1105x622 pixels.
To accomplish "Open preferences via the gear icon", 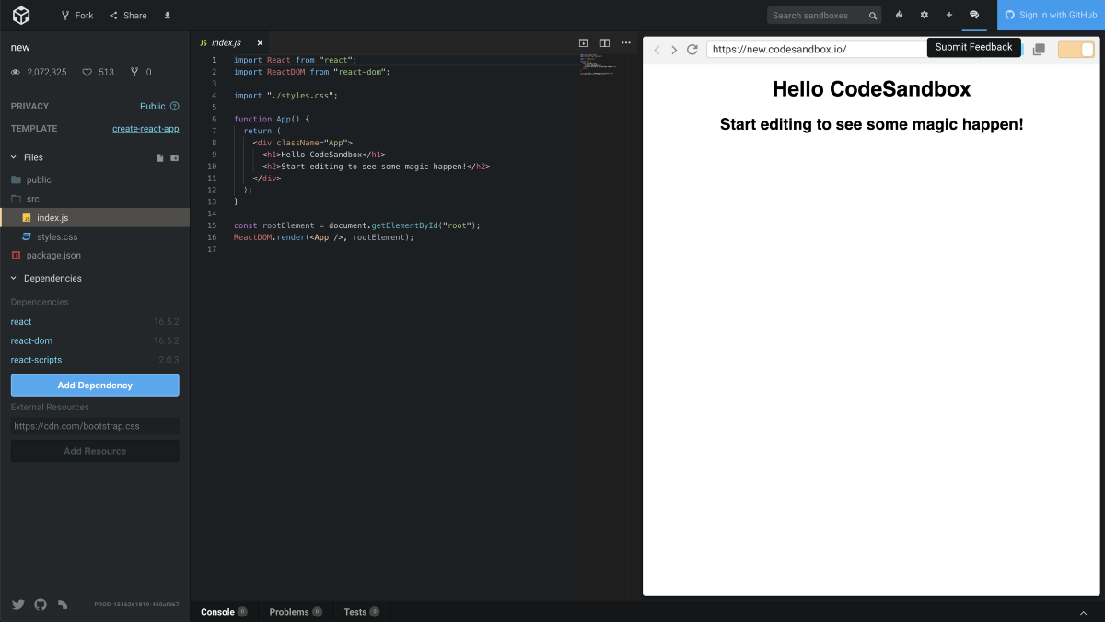I will [925, 15].
